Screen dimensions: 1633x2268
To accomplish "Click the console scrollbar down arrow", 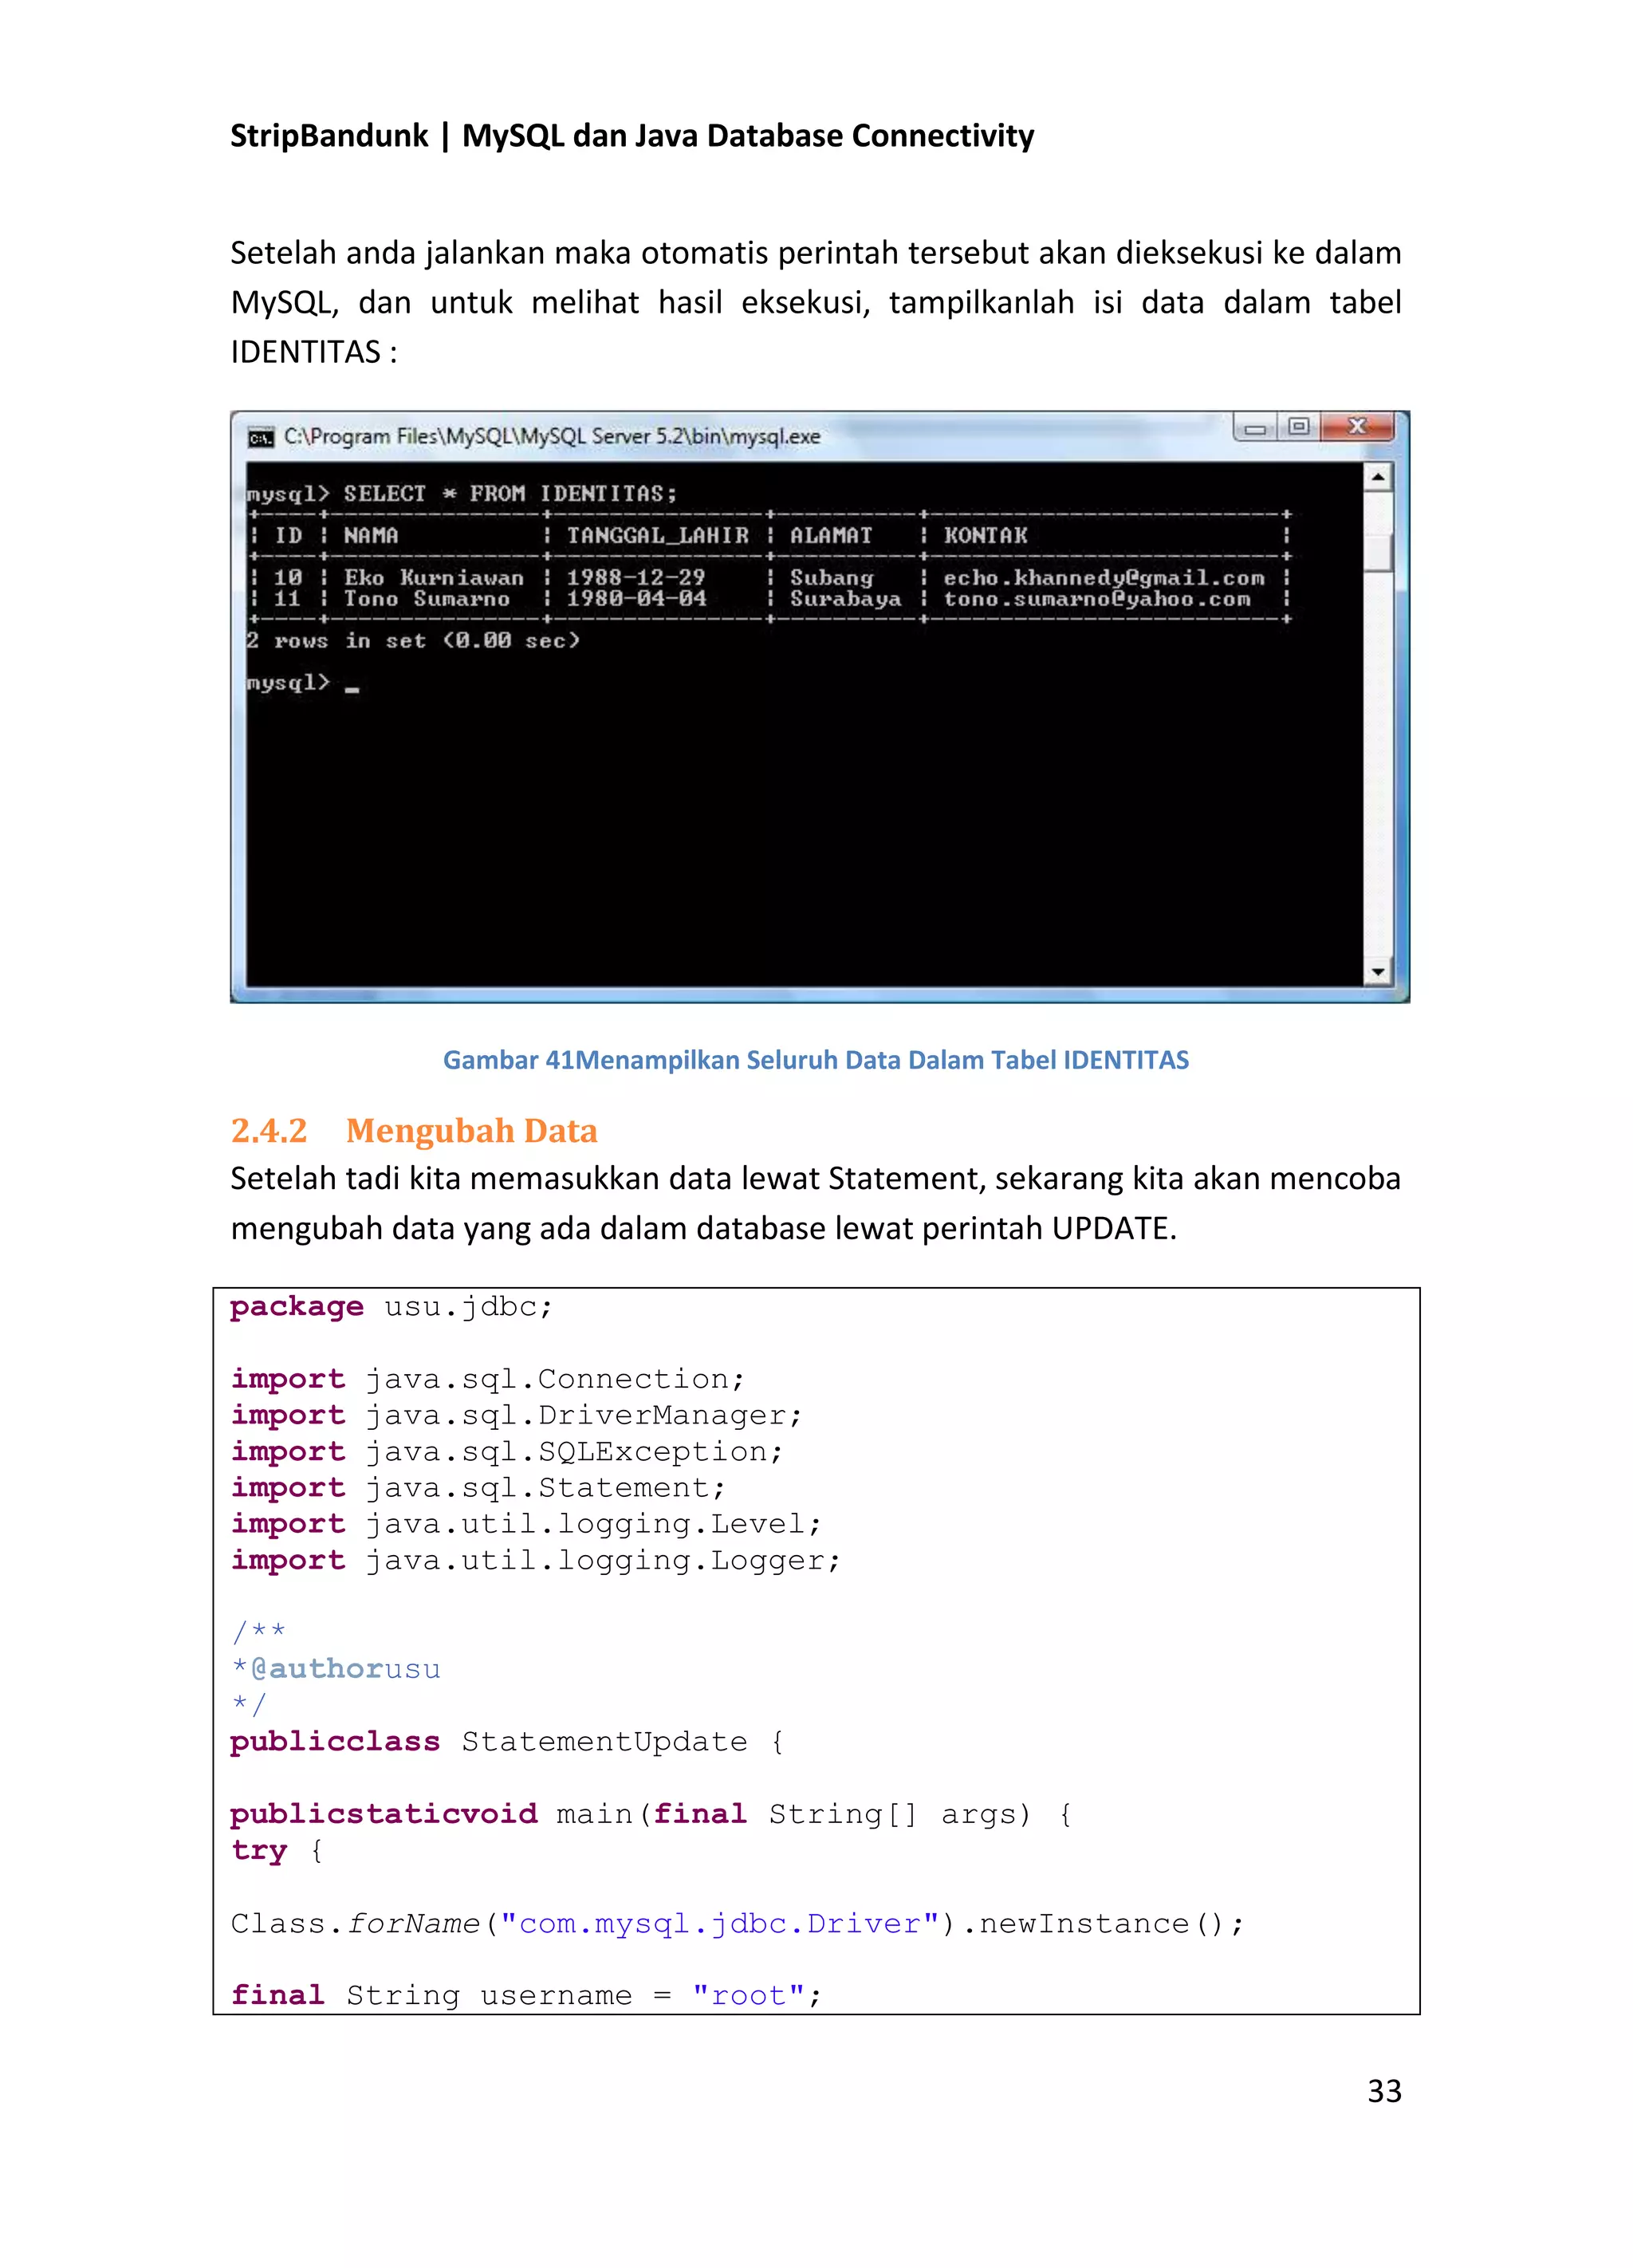I will pyautogui.click(x=1378, y=971).
